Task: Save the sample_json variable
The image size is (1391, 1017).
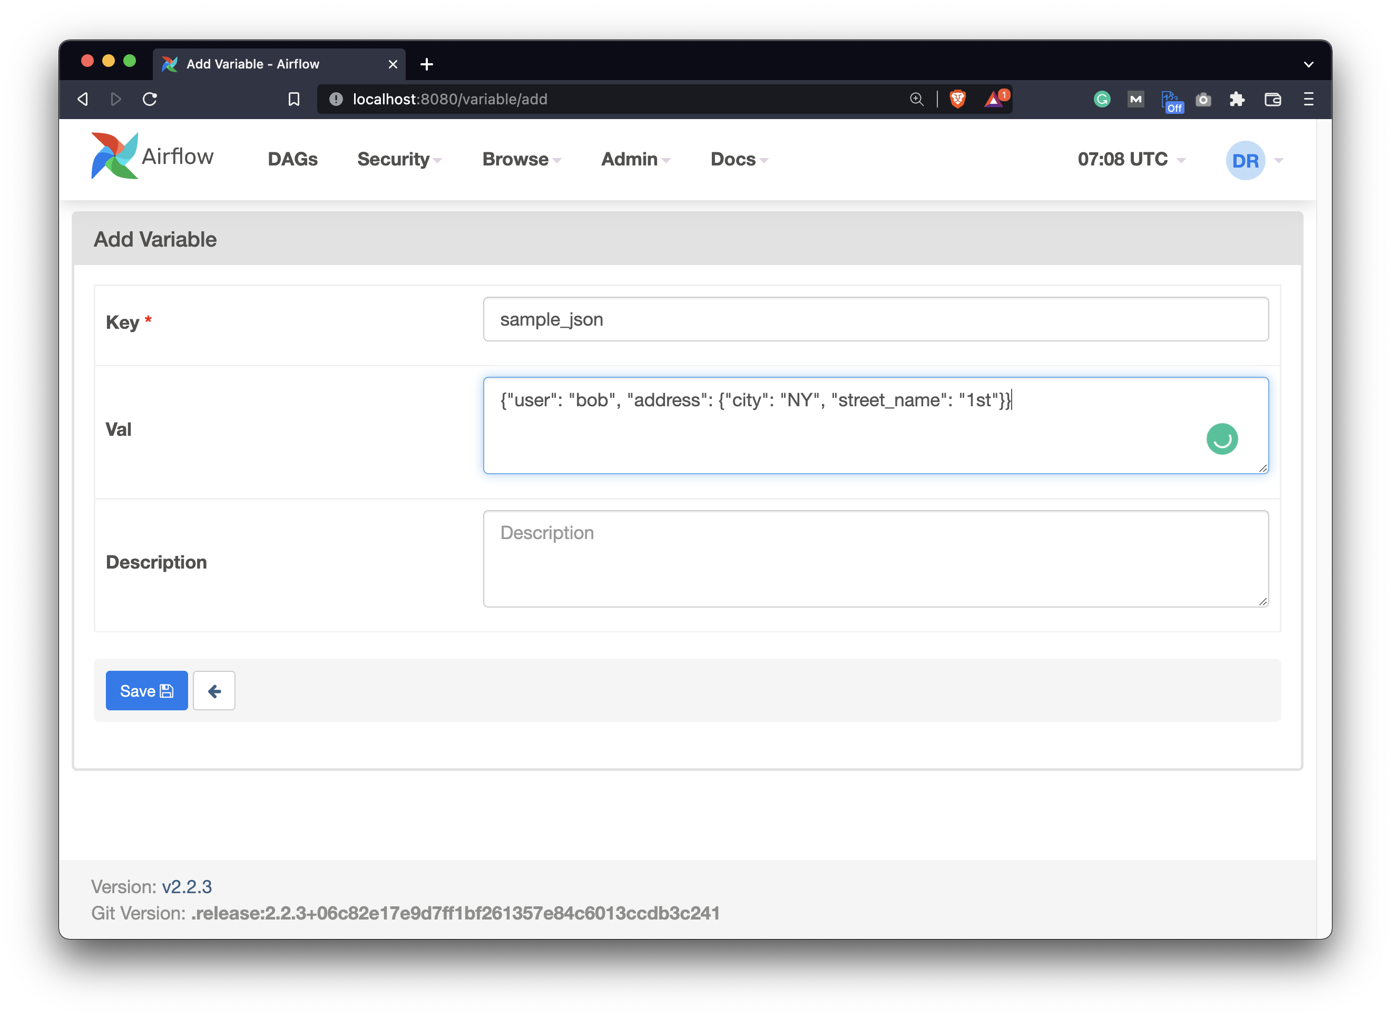Action: click(146, 690)
